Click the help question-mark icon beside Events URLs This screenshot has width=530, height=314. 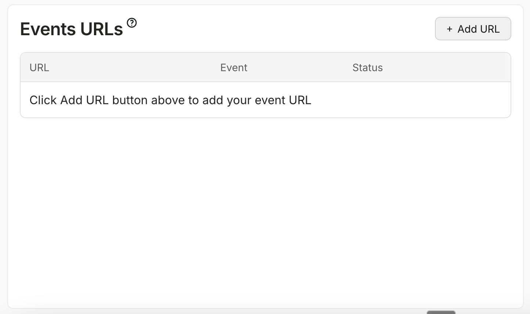tap(132, 23)
